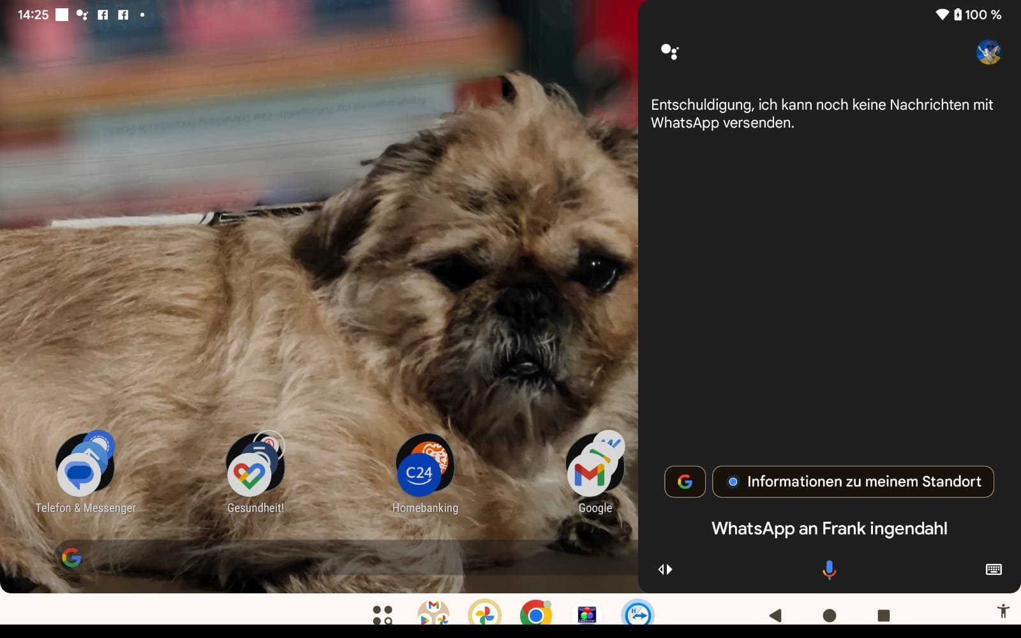Screen dimensions: 1021x638
Task: Launch Chrome from the taskbar
Action: (x=535, y=613)
